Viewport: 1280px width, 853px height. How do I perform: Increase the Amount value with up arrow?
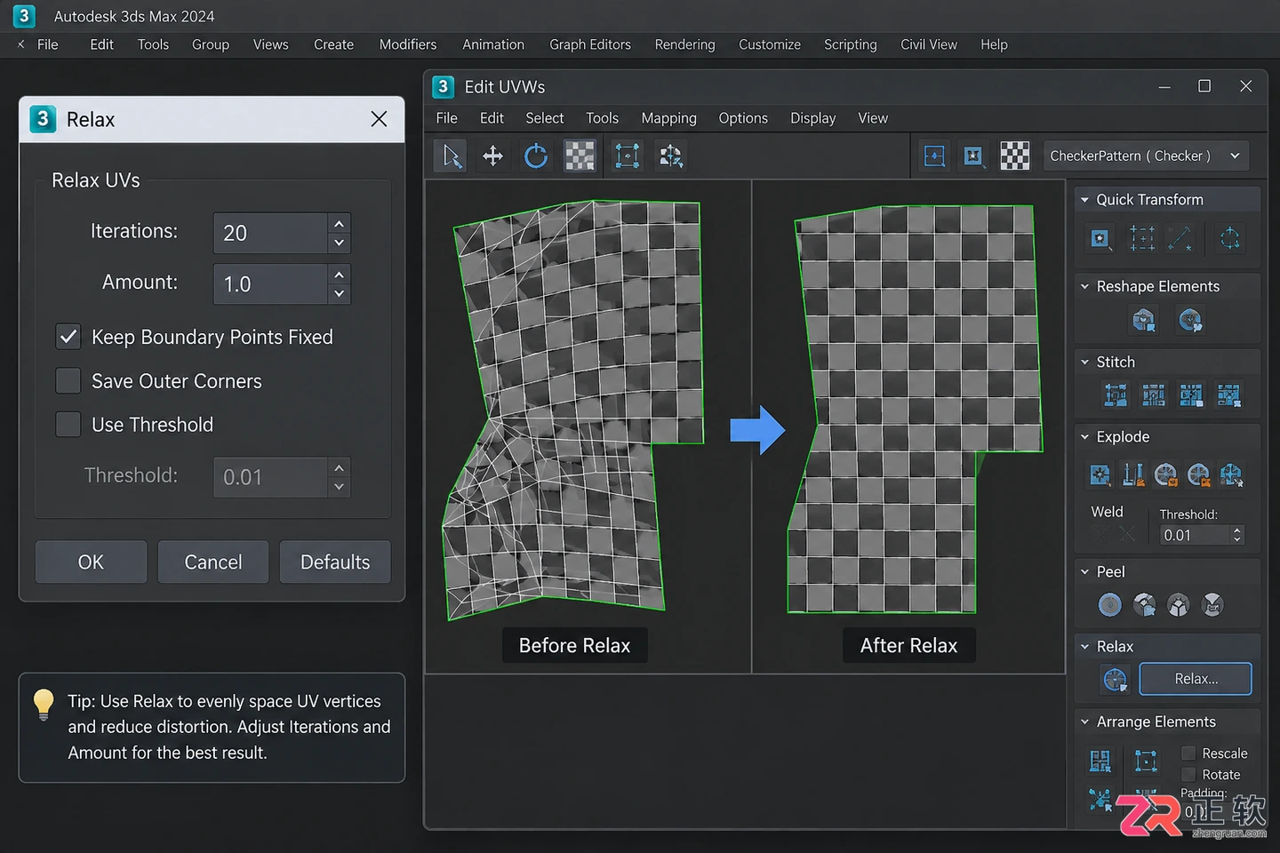click(x=339, y=274)
